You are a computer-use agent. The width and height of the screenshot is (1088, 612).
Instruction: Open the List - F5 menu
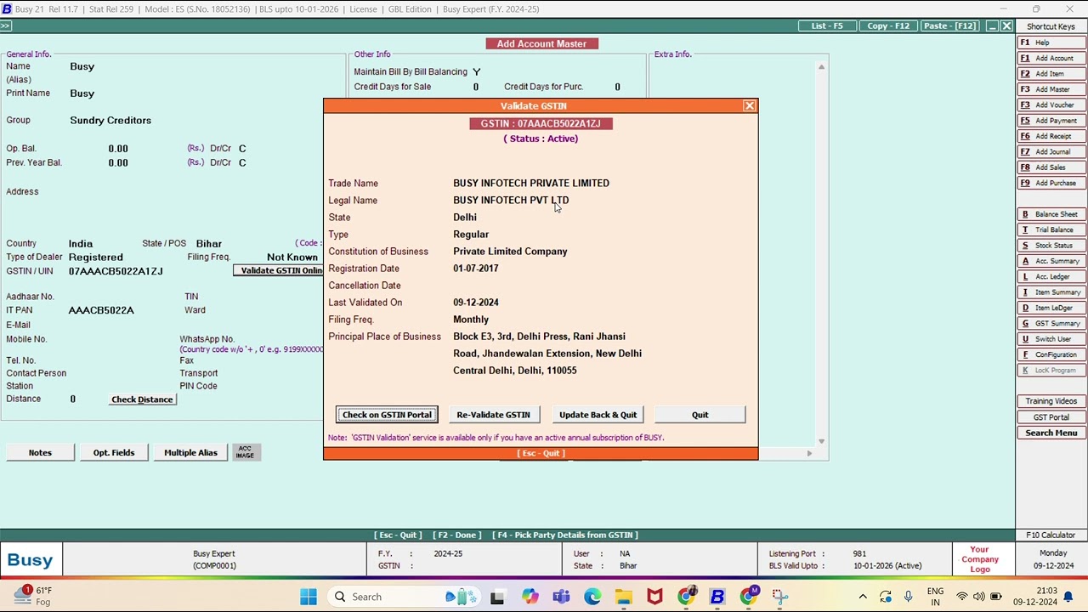pos(827,26)
